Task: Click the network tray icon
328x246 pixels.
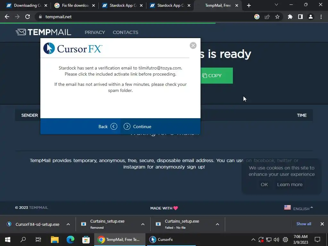Action: tap(269, 240)
